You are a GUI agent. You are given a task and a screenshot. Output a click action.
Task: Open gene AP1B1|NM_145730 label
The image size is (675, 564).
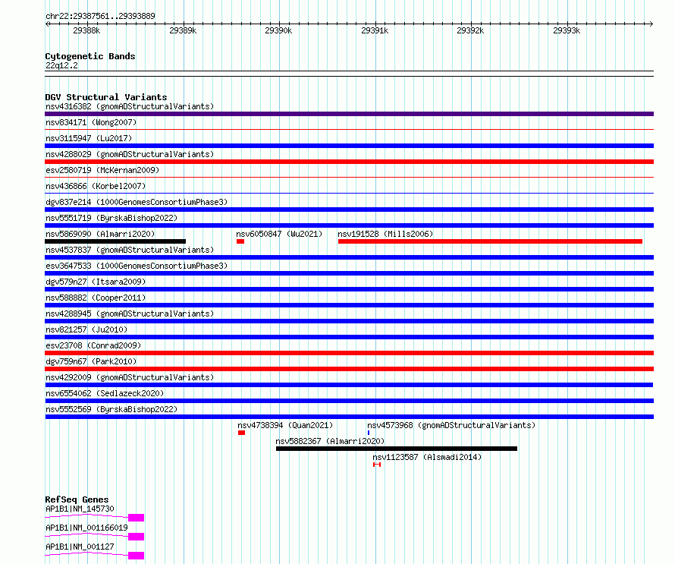click(80, 509)
